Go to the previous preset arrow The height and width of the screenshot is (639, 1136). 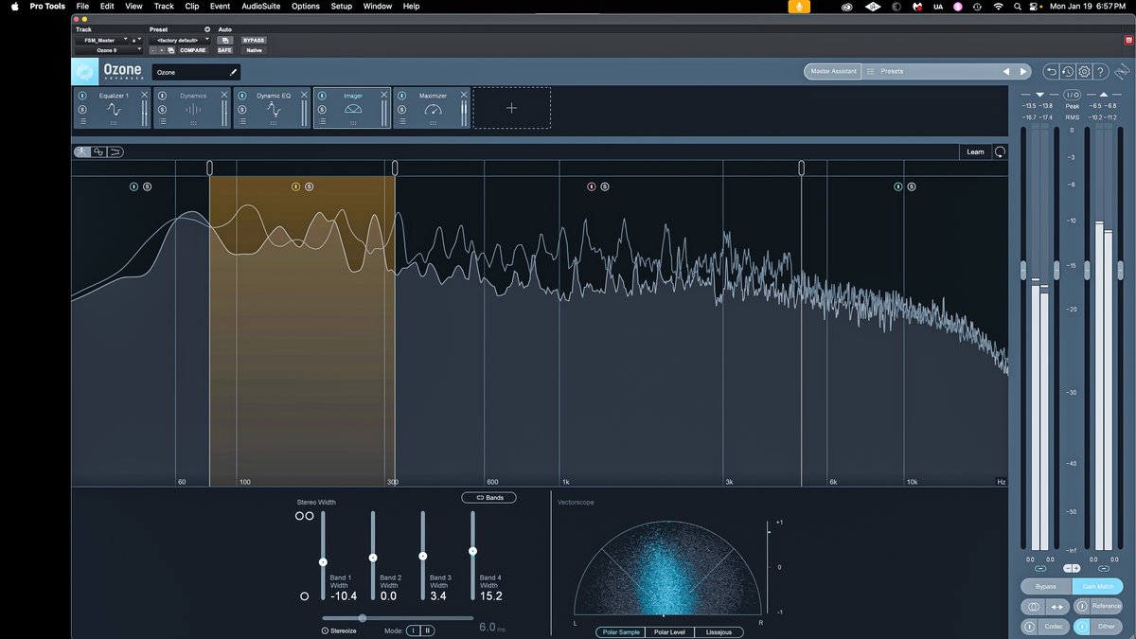[1006, 71]
